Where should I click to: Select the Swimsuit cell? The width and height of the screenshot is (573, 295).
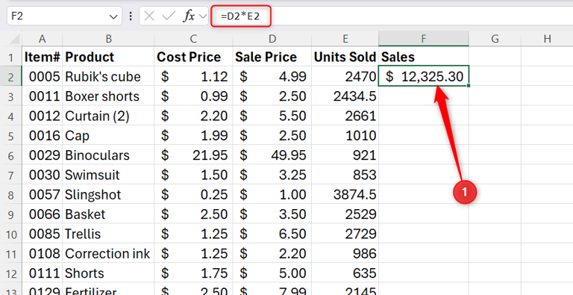click(x=108, y=175)
